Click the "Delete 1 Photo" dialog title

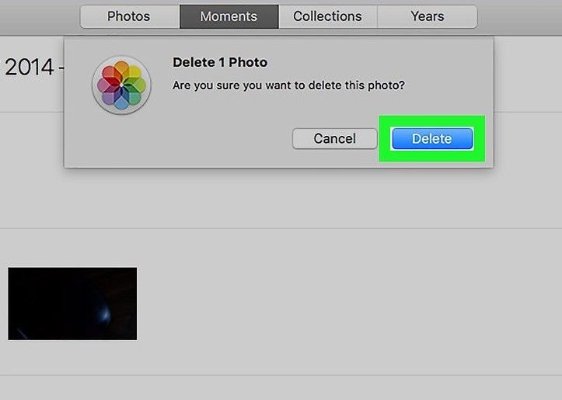point(219,62)
